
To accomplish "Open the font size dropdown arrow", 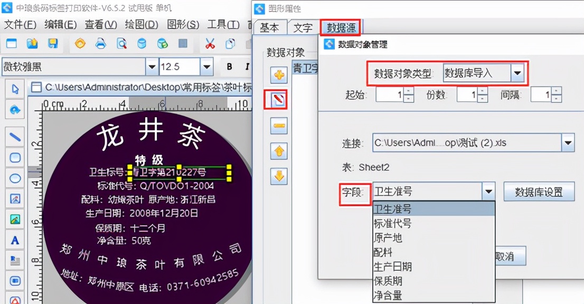I will pyautogui.click(x=206, y=67).
